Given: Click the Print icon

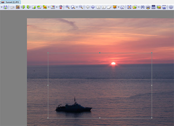Looking at the screenshot, I should click(148, 7).
